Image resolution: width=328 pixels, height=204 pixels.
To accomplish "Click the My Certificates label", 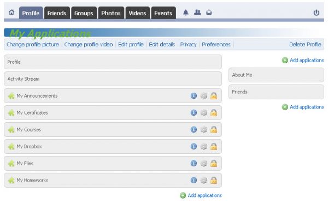I will click(x=32, y=113).
